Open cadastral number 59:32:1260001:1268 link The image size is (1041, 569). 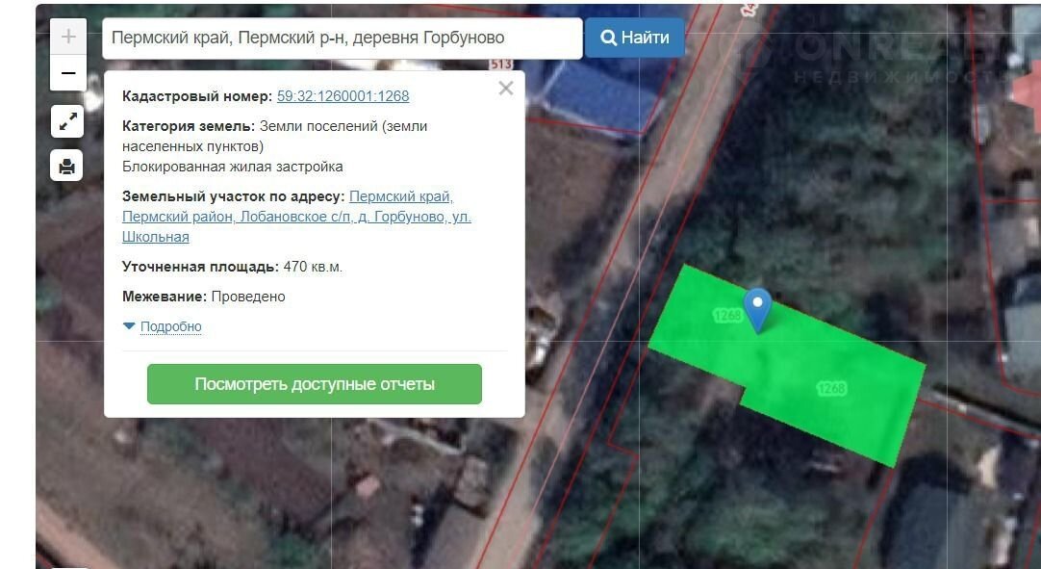click(343, 96)
